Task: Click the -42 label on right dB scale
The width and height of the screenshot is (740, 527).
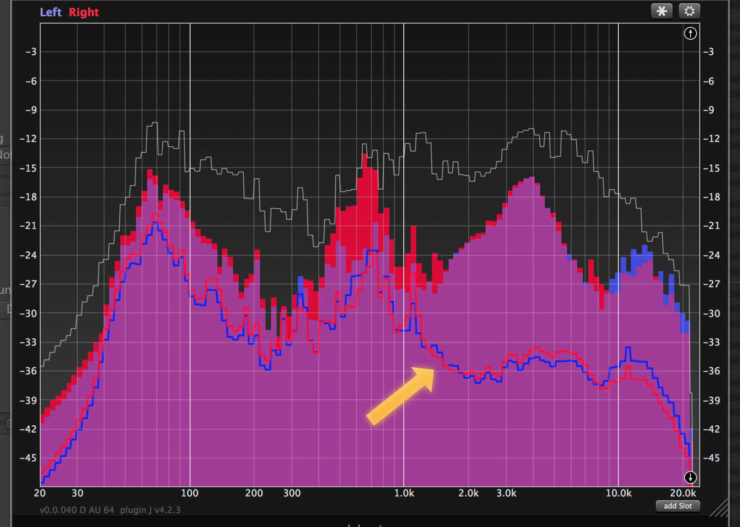Action: coord(712,429)
